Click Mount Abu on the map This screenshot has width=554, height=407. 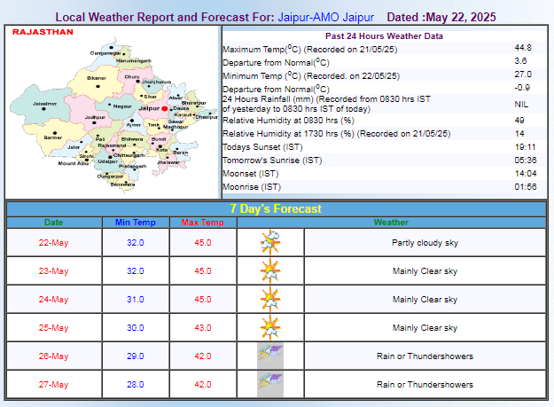click(x=74, y=163)
